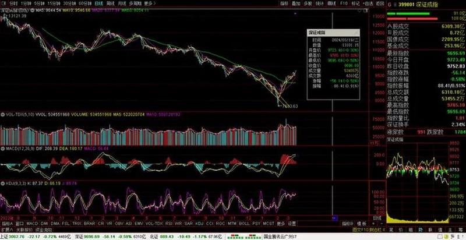Select the PSY indicator tab
The width and height of the screenshot is (466, 240).
point(256,223)
